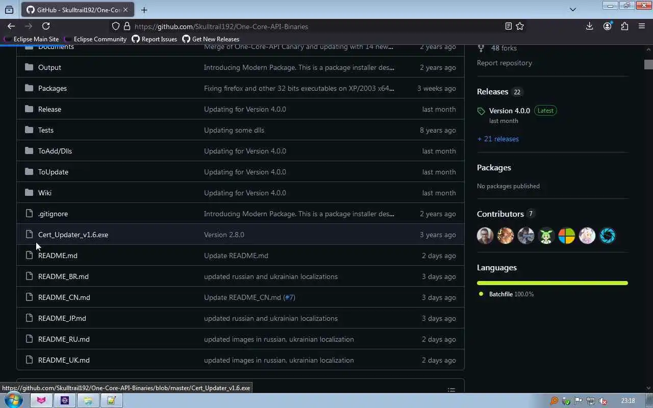653x408 pixels.
Task: Open the Windows-logo contributor avatar
Action: tap(567, 236)
